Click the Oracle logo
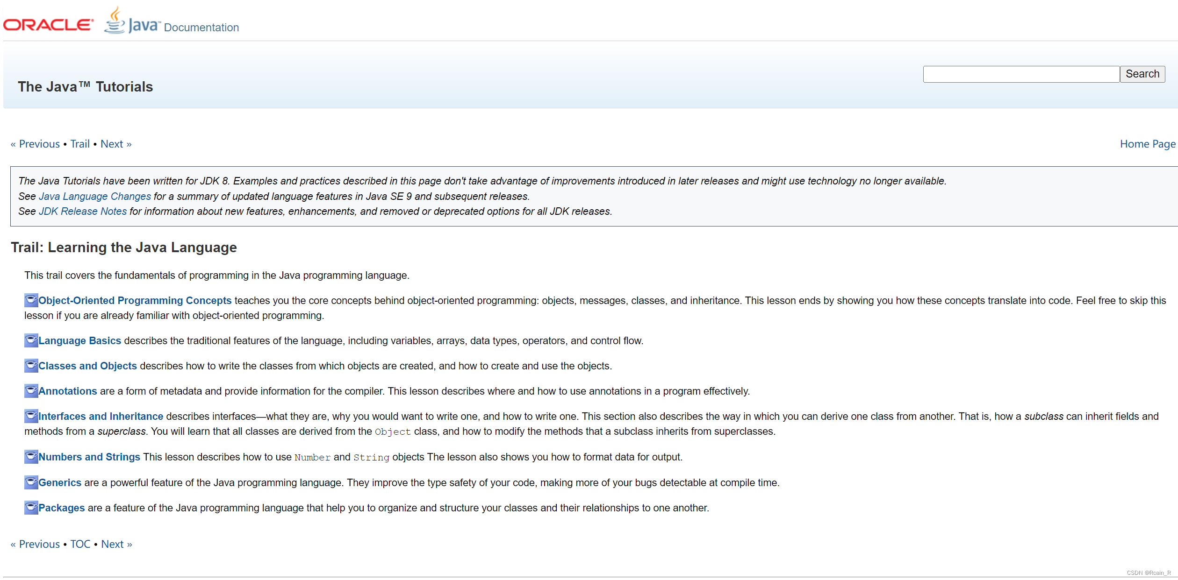Viewport: 1178px width, 580px height. 48,25
